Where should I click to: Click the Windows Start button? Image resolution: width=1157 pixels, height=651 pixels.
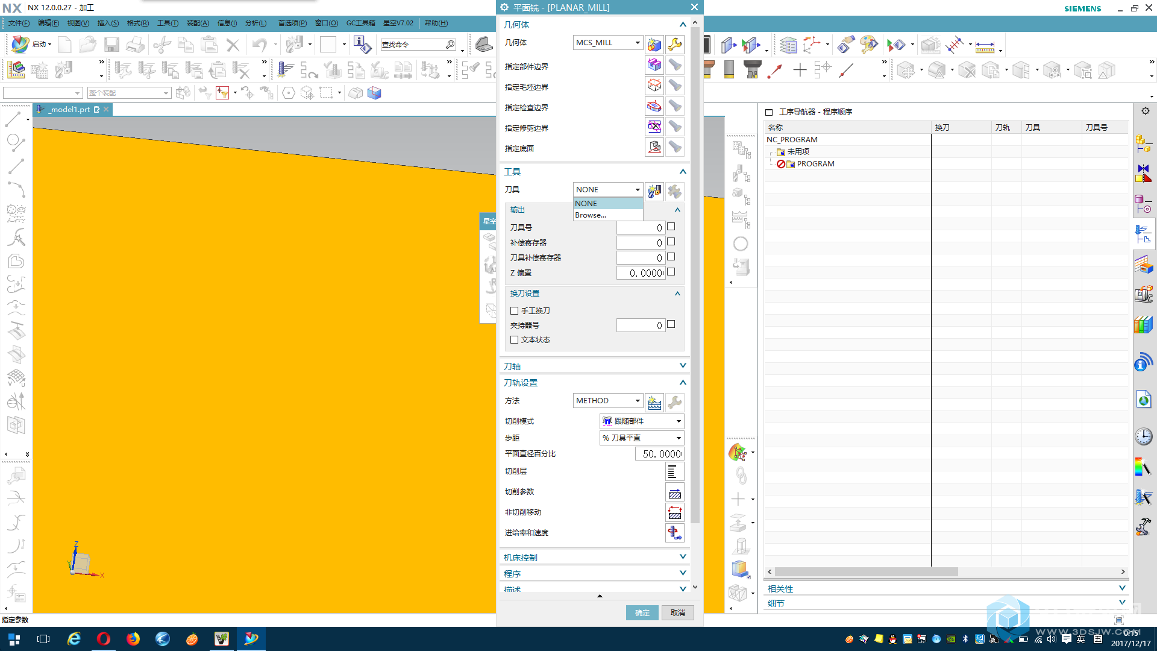(x=14, y=639)
